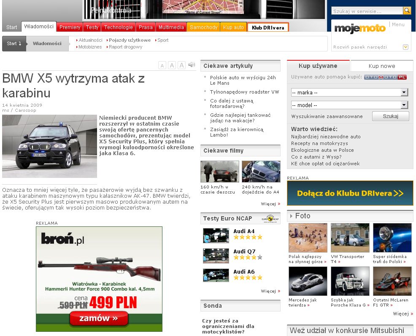416x336 pixels.
Task: Open the mojemoto logo
Action: click(x=360, y=28)
